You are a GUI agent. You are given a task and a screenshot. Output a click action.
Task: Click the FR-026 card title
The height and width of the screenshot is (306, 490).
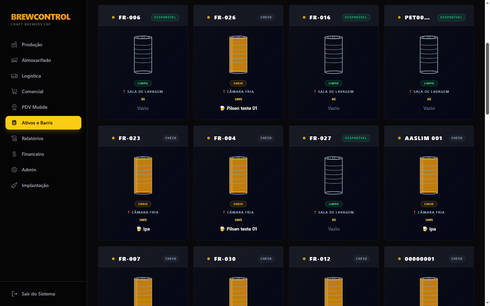coord(225,17)
